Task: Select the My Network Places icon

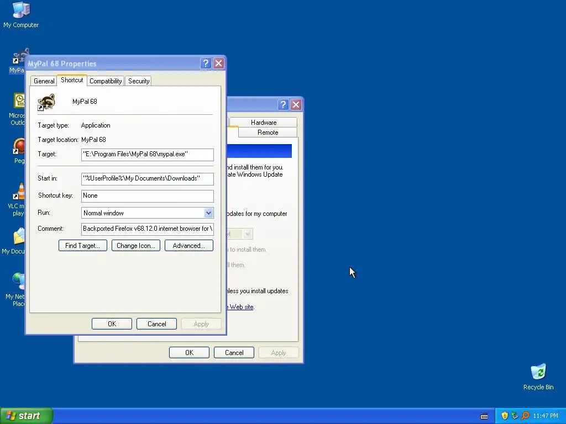Action: 19,281
